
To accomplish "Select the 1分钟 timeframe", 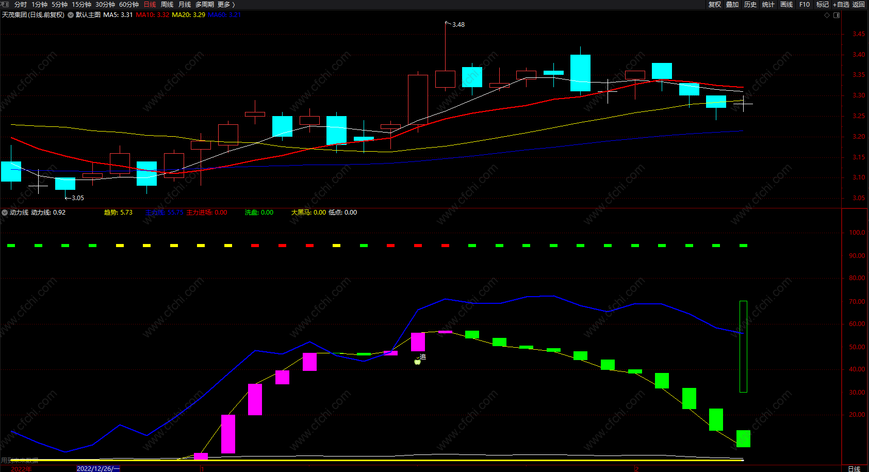I will click(x=40, y=5).
